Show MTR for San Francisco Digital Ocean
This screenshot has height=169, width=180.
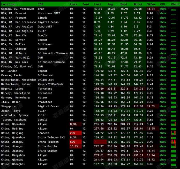click(163, 22)
